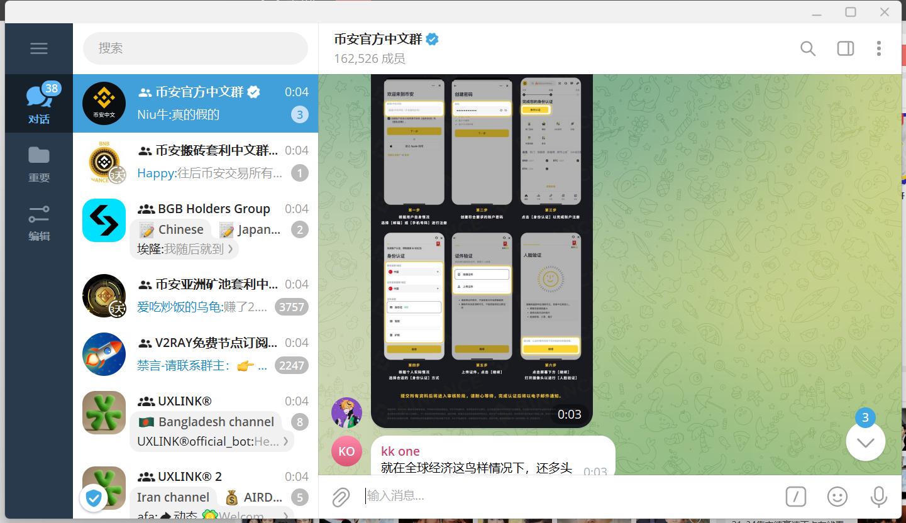Image resolution: width=906 pixels, height=523 pixels.
Task: Open the three-dot chat options menu
Action: click(x=879, y=48)
